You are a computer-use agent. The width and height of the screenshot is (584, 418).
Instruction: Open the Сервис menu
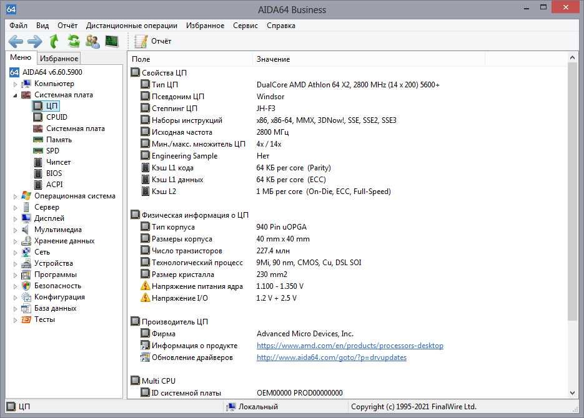pos(245,26)
